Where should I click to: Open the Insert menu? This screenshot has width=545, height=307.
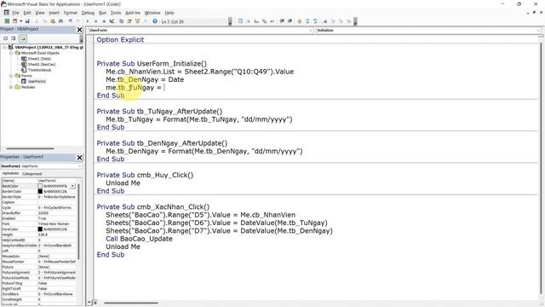tap(54, 13)
